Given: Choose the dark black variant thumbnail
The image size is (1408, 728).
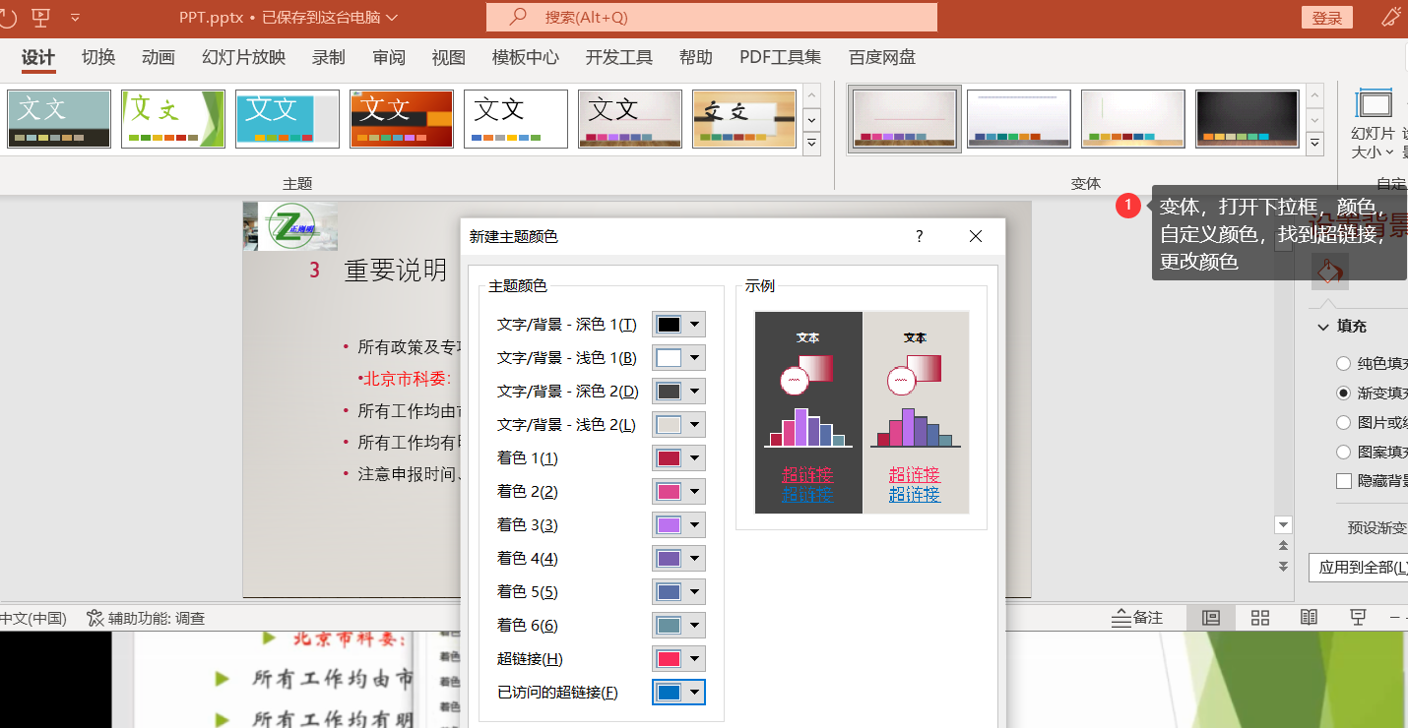Looking at the screenshot, I should tap(1248, 119).
